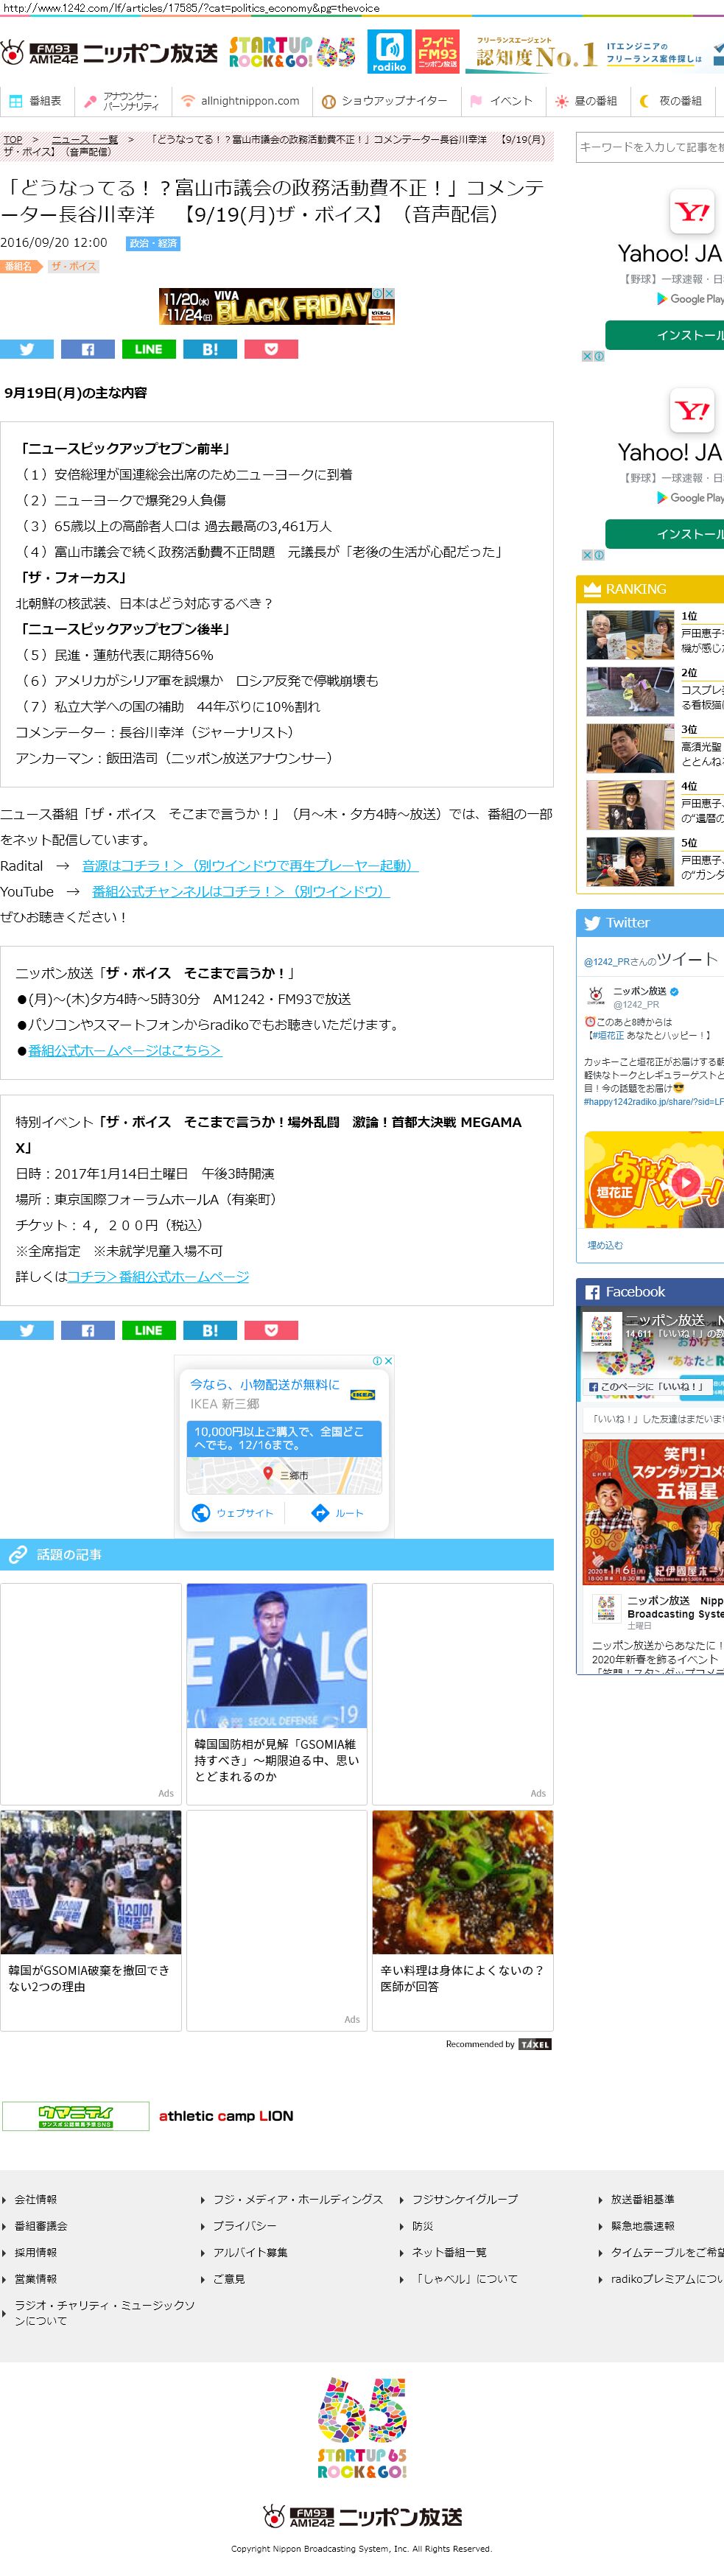Click the top Facebook share icon
This screenshot has width=724, height=2576.
tap(88, 349)
